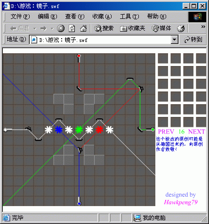Screen dimensions: 209x224
Task: Click the forward arrow button
Action: coord(43,29)
